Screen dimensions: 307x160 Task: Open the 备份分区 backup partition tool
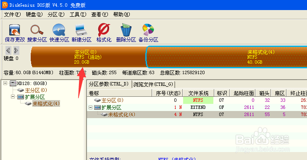tap(148, 30)
